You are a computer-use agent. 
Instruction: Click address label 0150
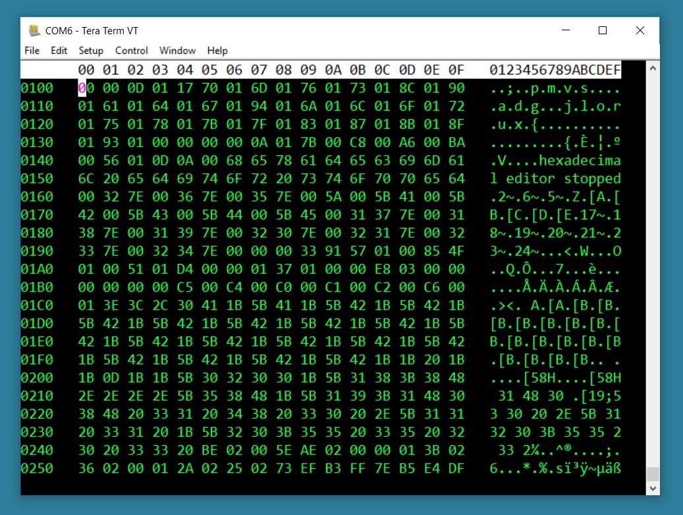[37, 178]
